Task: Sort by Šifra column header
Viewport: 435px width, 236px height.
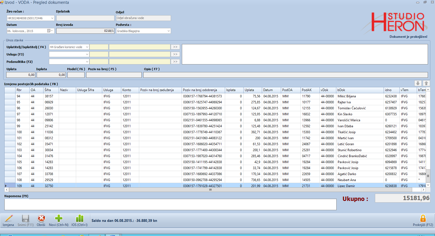Action: 51,90
